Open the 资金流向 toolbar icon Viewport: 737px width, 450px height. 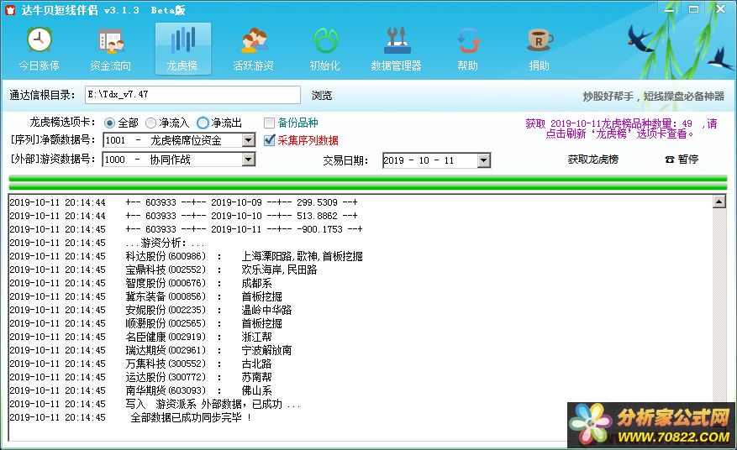coord(111,41)
